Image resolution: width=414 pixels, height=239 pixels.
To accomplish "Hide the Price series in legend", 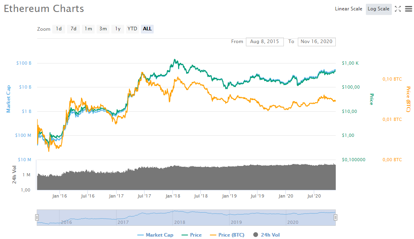I will click(192, 235).
